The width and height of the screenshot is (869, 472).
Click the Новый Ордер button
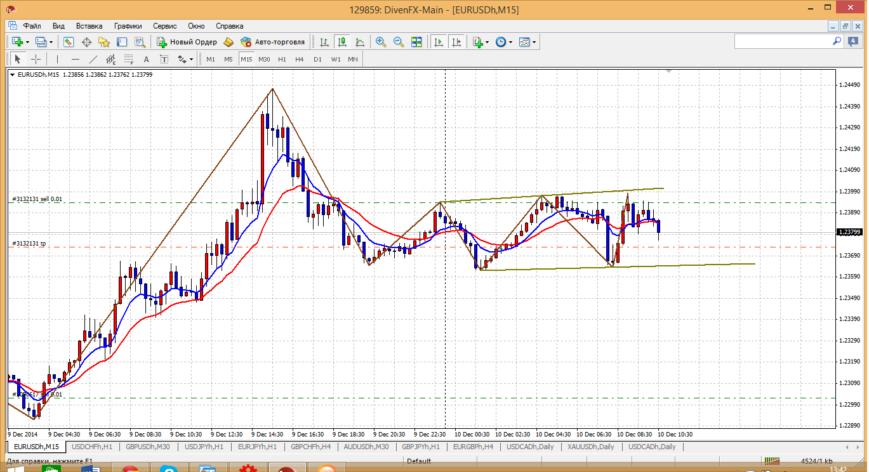pos(187,42)
